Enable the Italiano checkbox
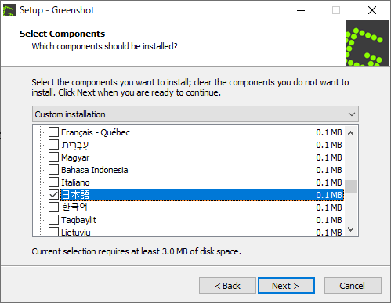The height and width of the screenshot is (303, 391). 53,182
